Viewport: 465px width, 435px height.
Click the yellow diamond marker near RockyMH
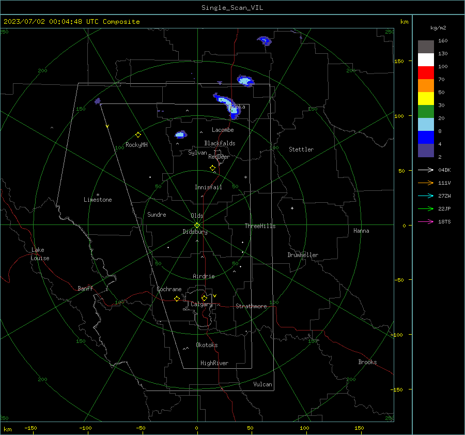coord(138,135)
